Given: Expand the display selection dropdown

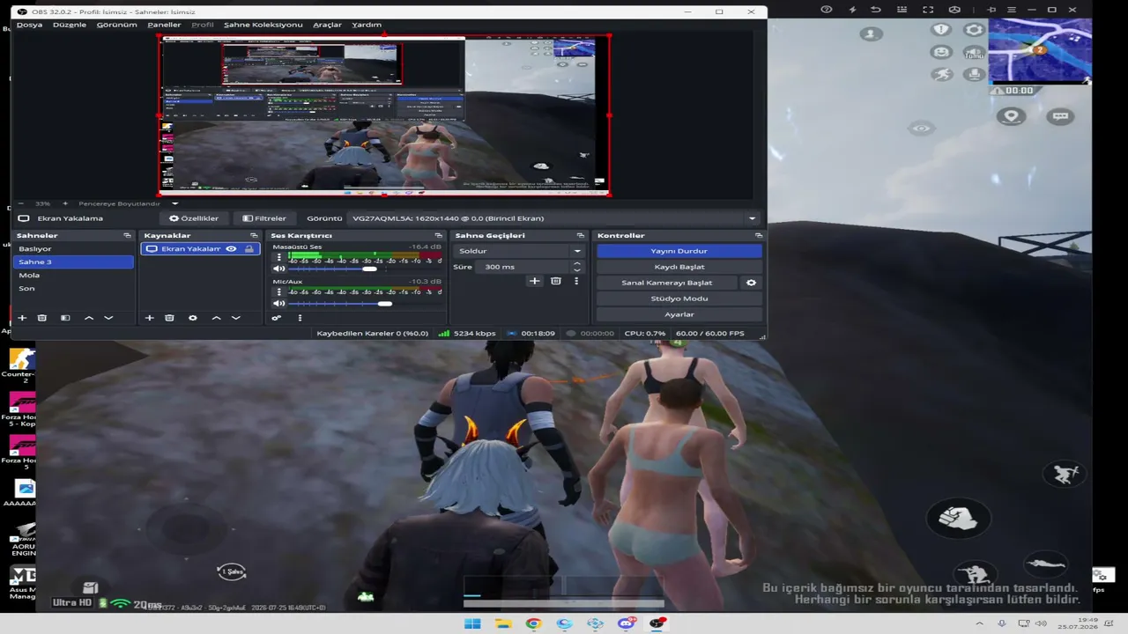Looking at the screenshot, I should point(752,218).
